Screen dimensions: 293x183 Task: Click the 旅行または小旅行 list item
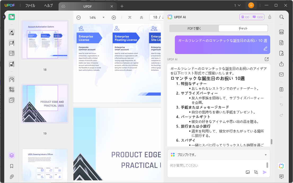pos(196,126)
